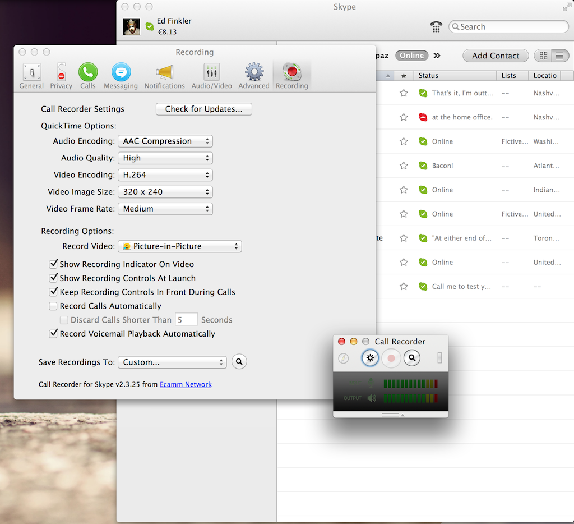574x524 pixels.
Task: Click the seconds input field showing 5
Action: (x=186, y=320)
